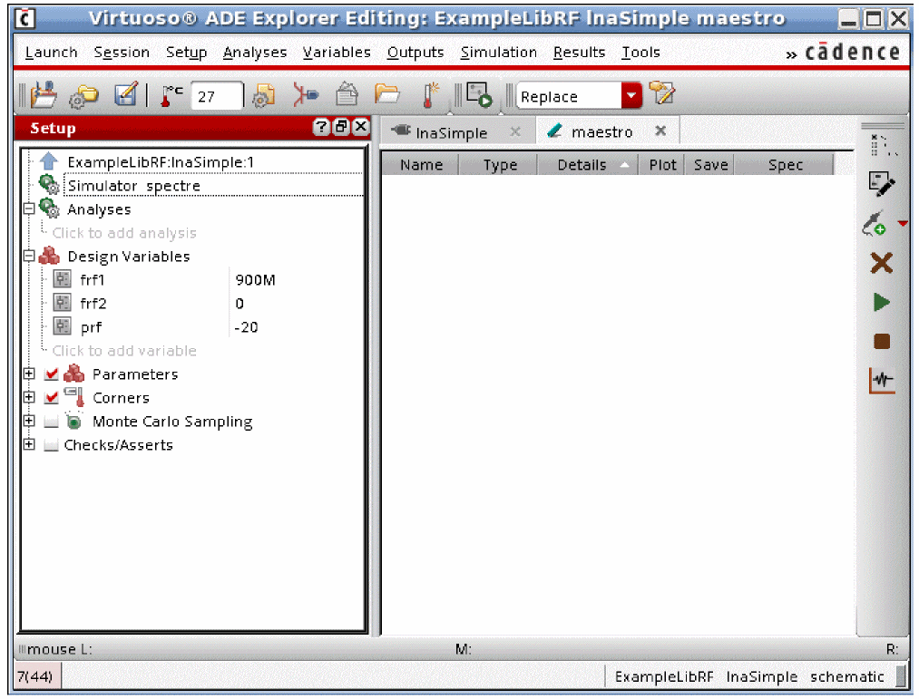Click 'Click to add variable' link
Viewport: 919px width, 699px height.
[124, 350]
